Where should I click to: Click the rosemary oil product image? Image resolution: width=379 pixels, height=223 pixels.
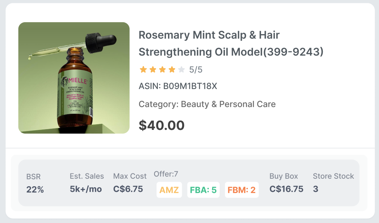74,78
